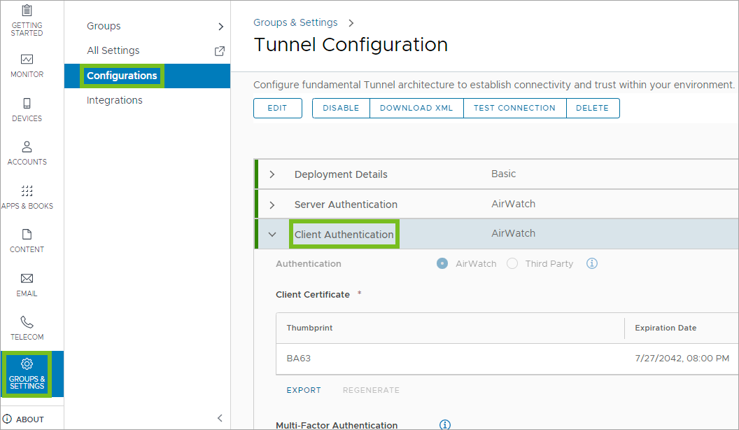Click DOWNLOAD XML button

[416, 108]
